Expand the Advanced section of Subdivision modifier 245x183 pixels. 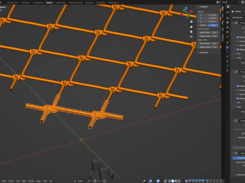(240, 175)
